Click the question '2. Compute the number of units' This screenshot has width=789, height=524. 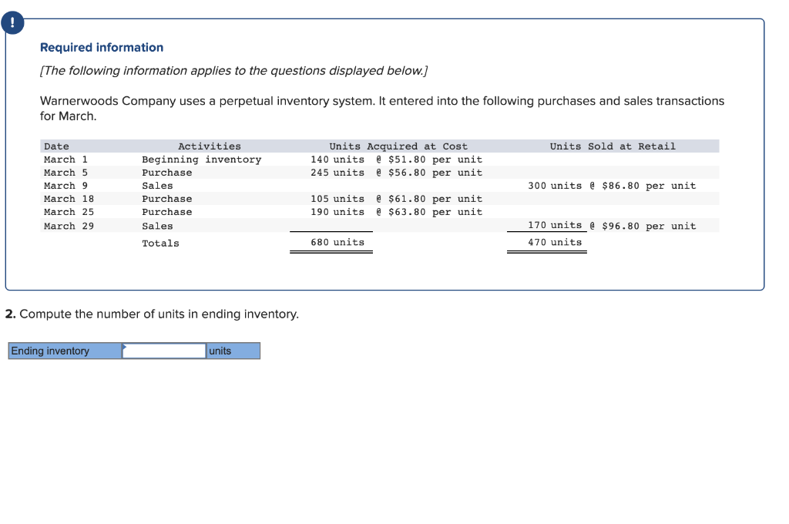pyautogui.click(x=152, y=314)
